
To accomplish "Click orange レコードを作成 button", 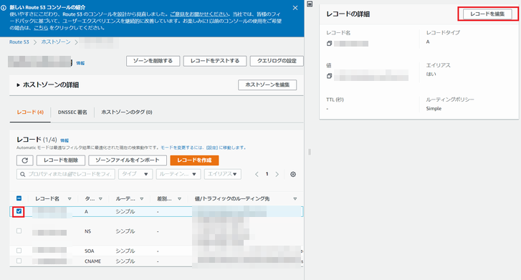I will (194, 160).
